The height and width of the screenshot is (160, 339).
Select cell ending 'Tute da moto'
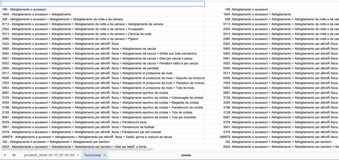(103, 88)
